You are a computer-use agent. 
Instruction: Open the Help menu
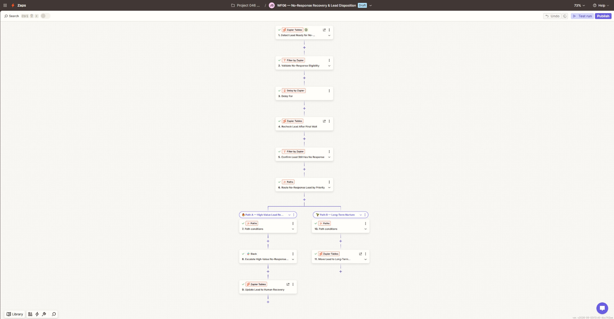click(x=601, y=5)
